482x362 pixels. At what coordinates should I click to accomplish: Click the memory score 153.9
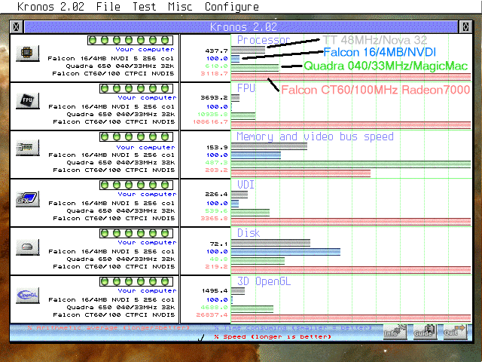tap(217, 148)
